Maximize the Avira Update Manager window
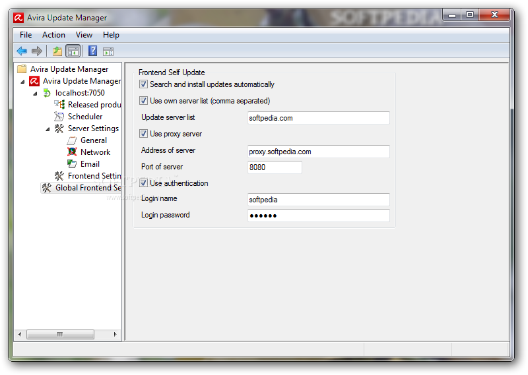This screenshot has width=528, height=375. click(x=470, y=14)
